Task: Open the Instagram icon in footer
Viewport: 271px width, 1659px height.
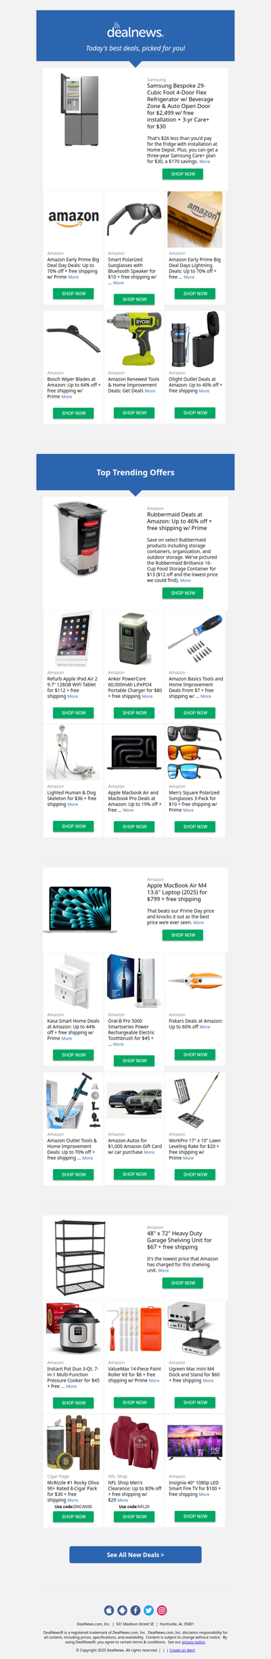Action: pos(162,1610)
